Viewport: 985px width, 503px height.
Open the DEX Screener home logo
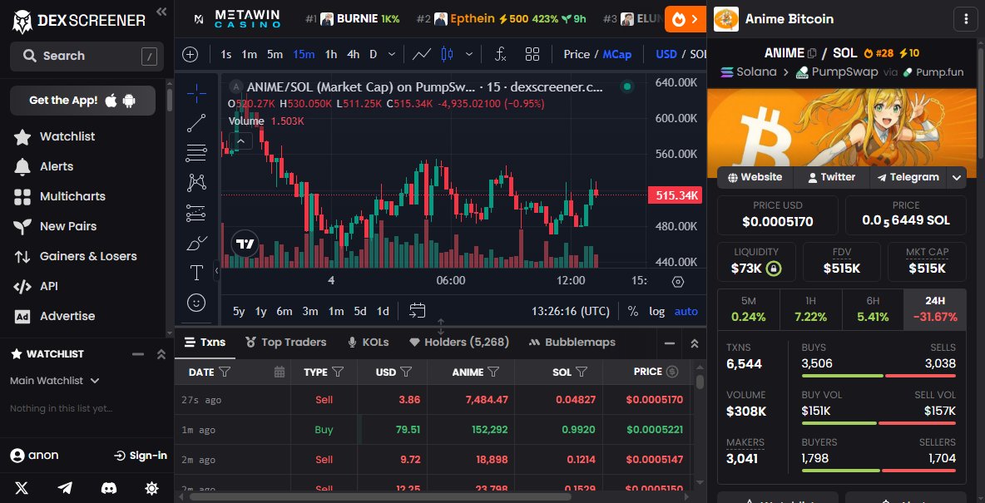click(79, 21)
